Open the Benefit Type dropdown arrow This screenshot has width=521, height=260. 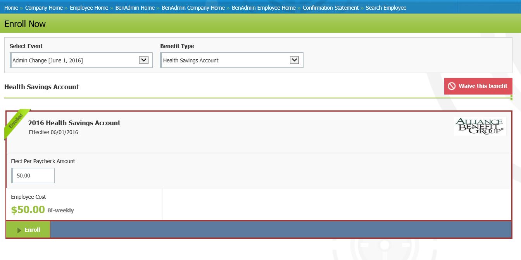(294, 60)
